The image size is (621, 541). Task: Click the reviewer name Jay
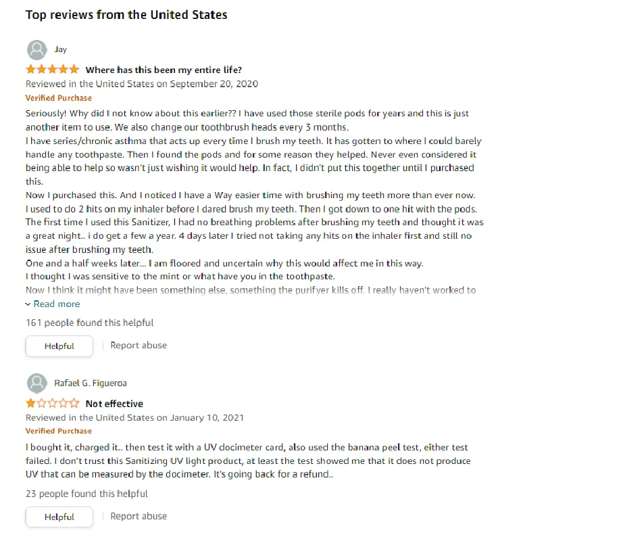(x=61, y=49)
